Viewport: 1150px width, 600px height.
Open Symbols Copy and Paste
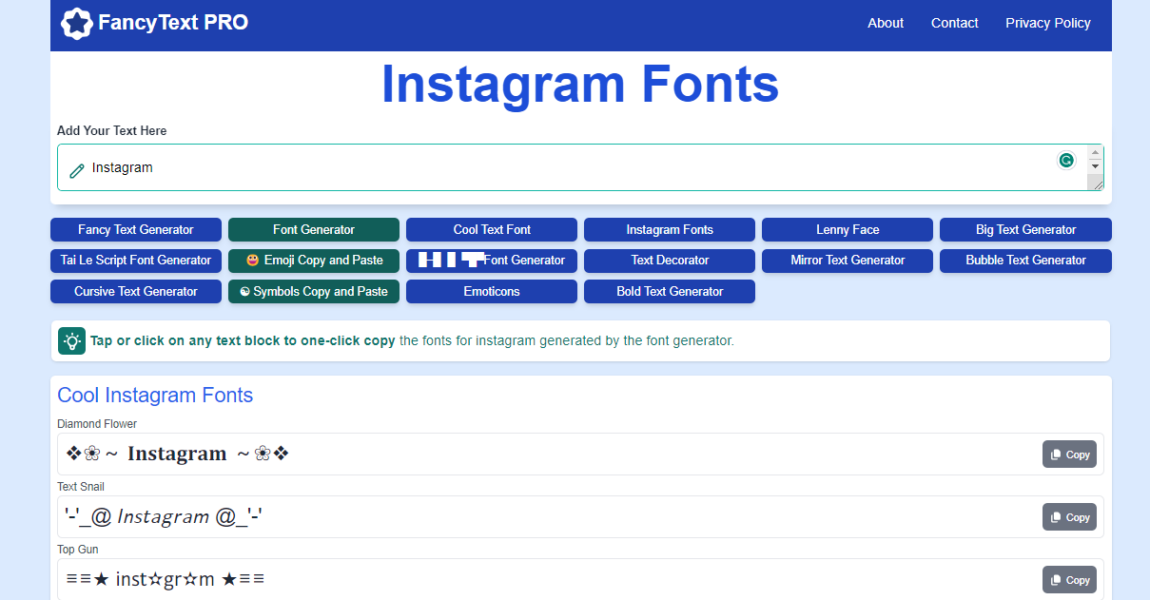click(314, 292)
